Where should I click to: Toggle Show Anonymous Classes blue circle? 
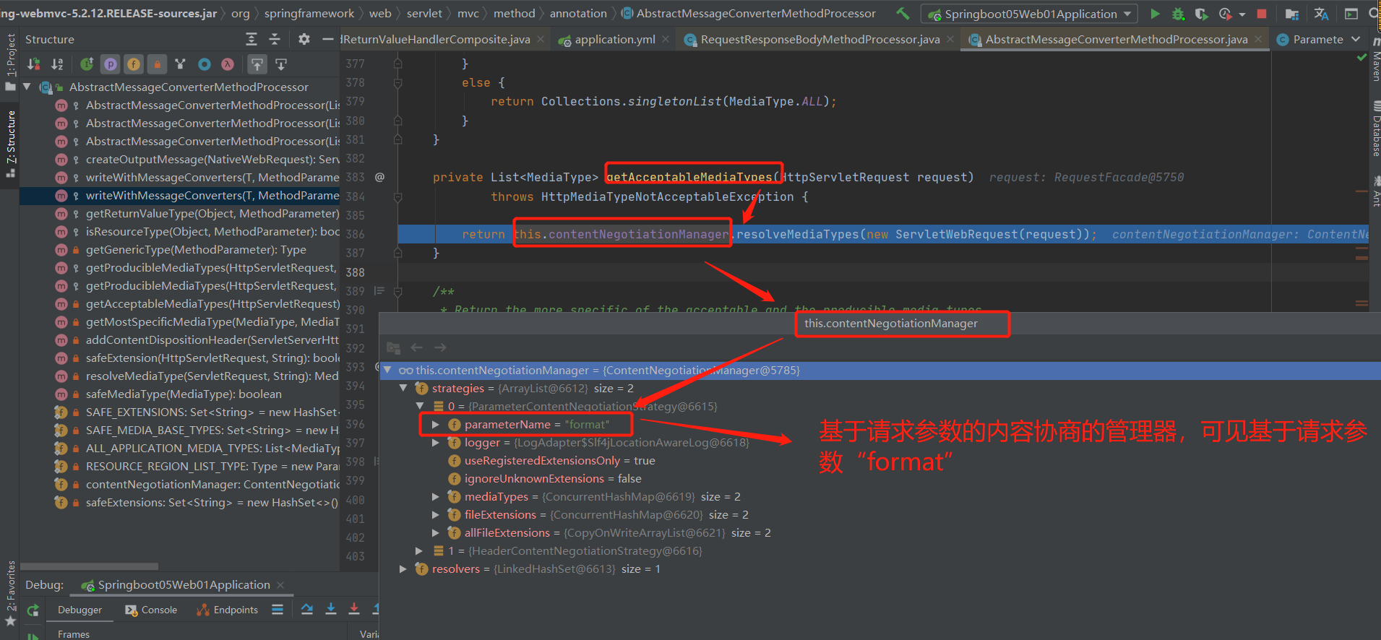pyautogui.click(x=205, y=64)
